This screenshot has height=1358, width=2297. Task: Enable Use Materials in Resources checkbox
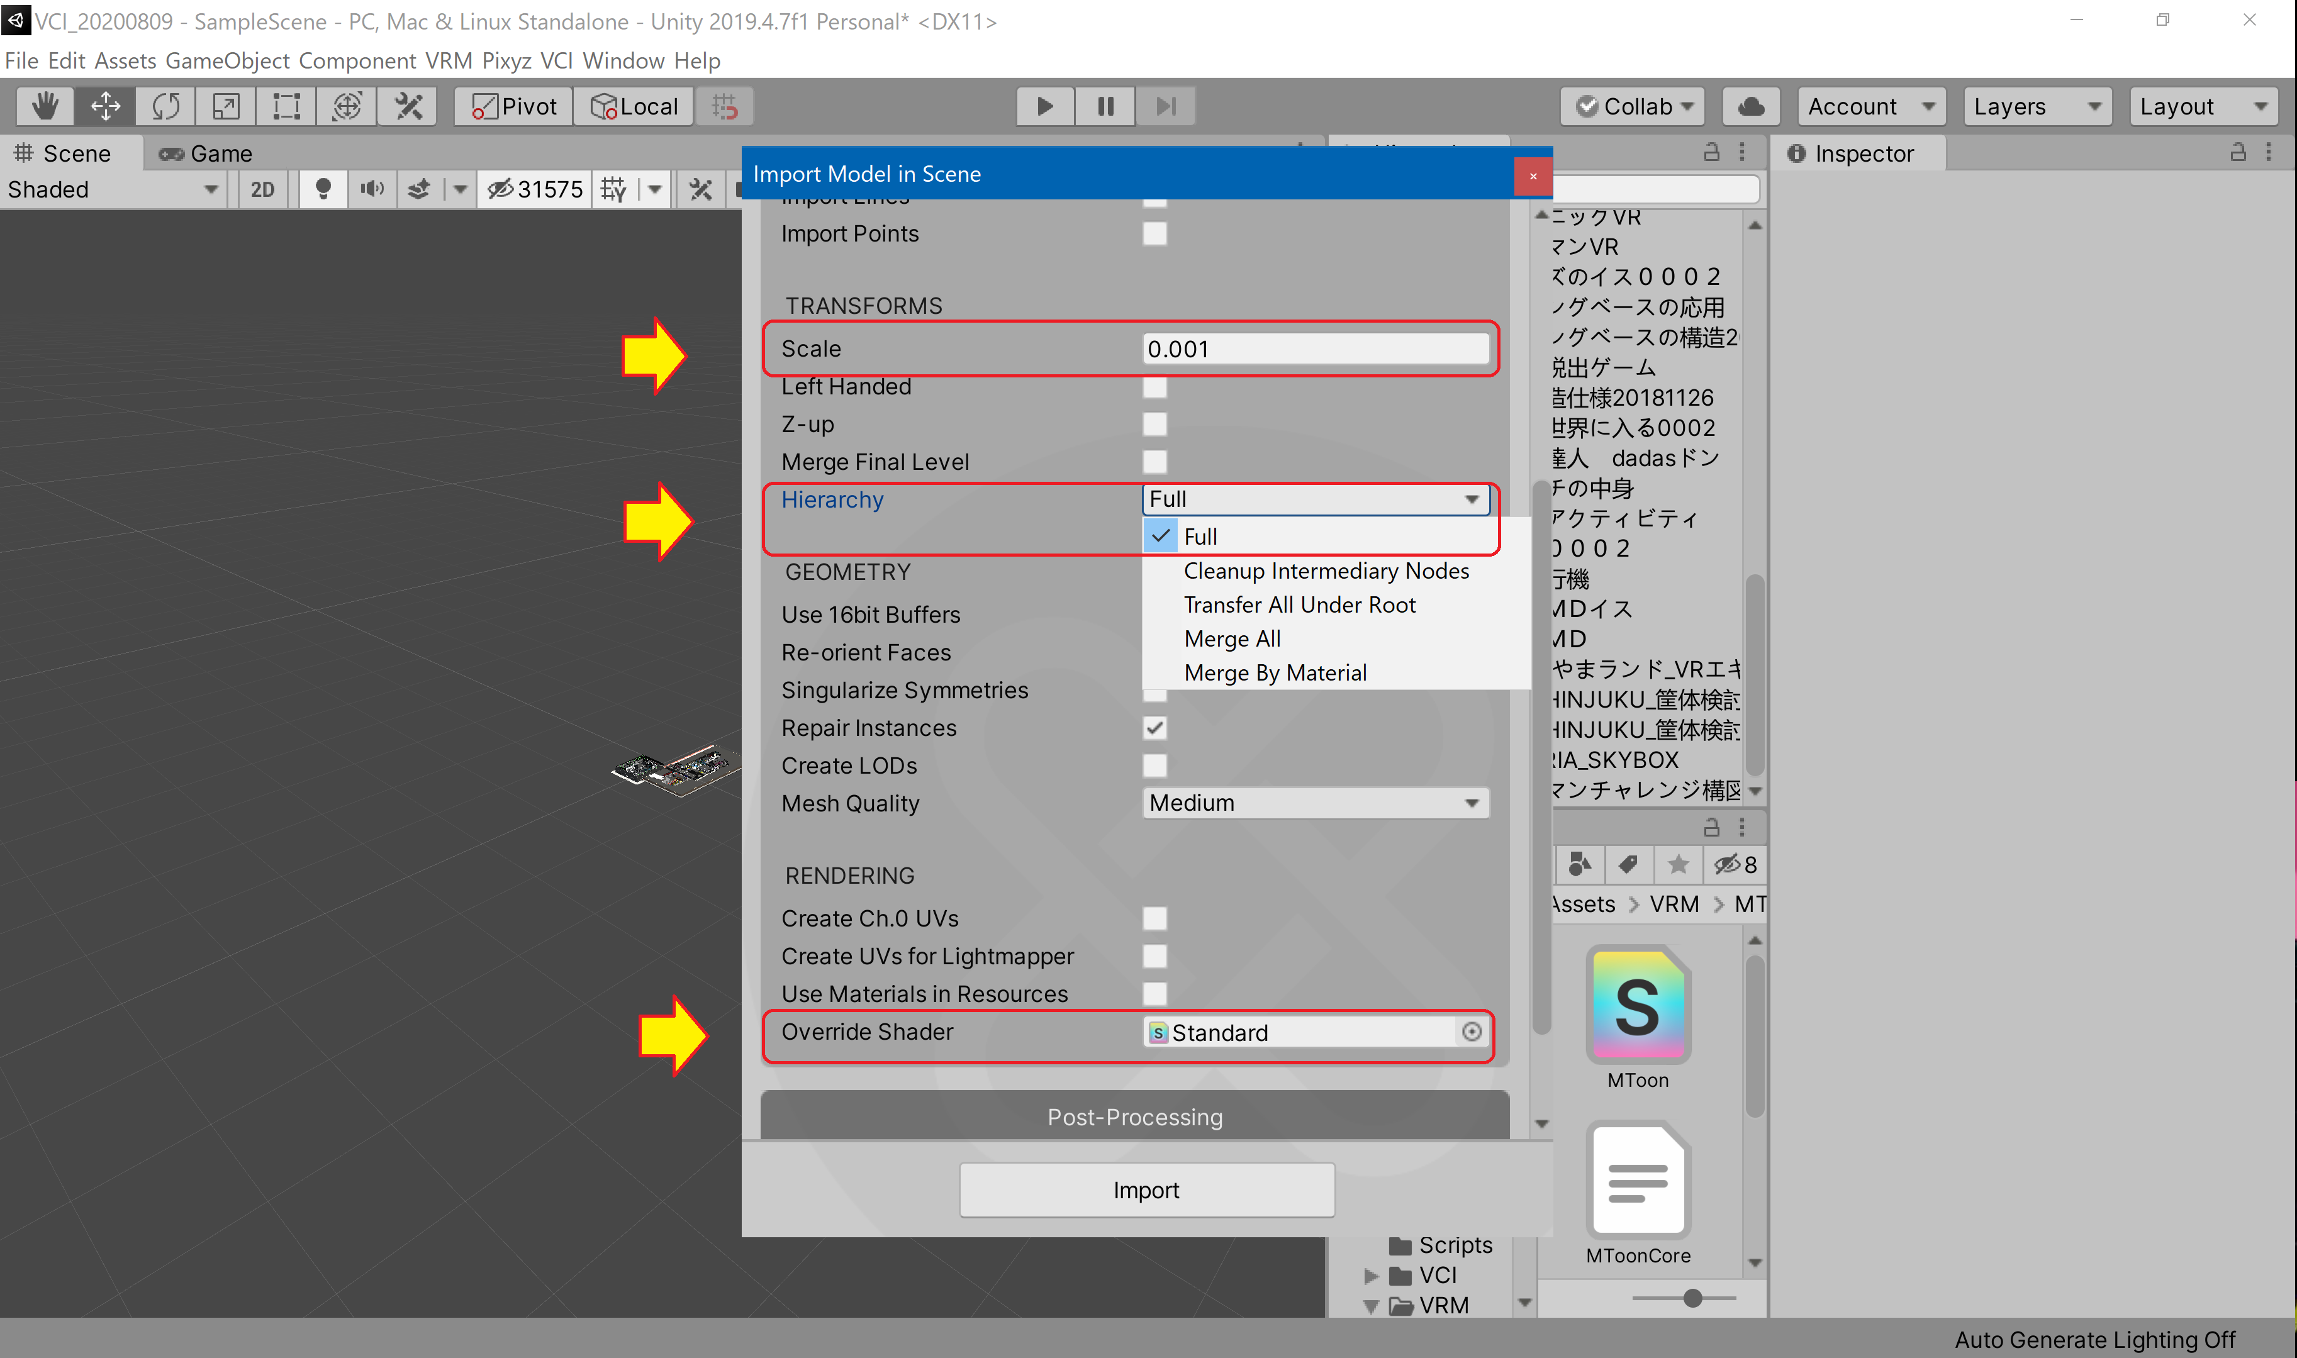1155,993
